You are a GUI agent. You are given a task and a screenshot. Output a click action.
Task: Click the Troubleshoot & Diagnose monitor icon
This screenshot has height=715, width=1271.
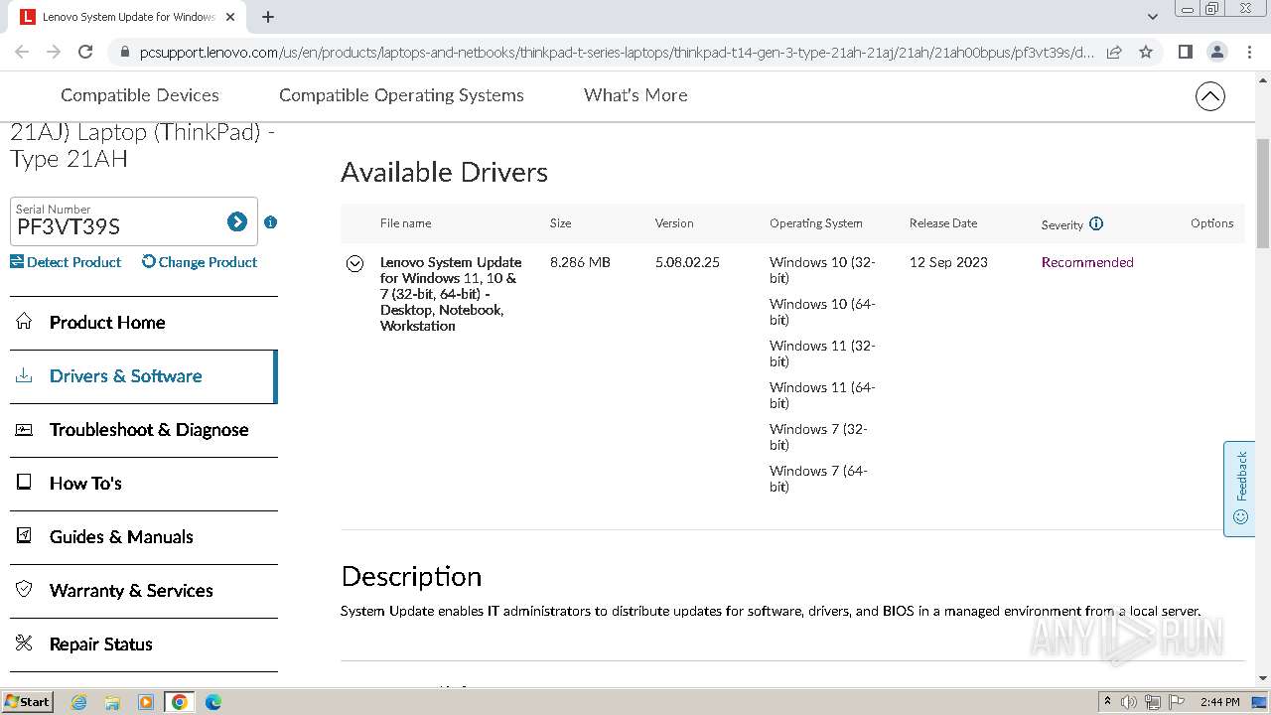(x=24, y=429)
